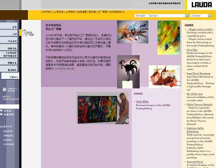The image size is (216, 168).
Task: Switch site language to Français
Action: [x=8, y=136]
